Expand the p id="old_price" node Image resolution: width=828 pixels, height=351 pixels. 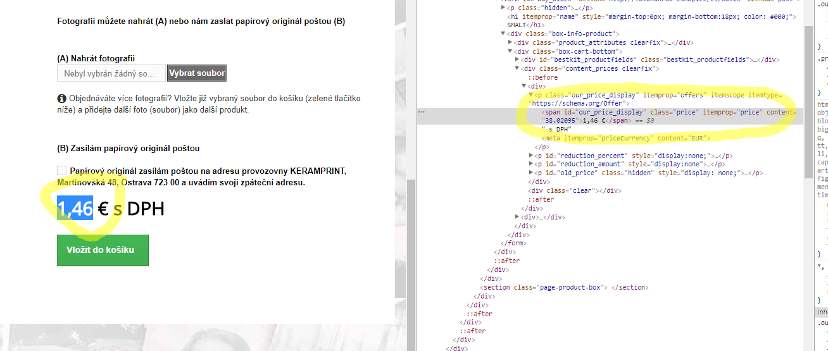[531, 173]
